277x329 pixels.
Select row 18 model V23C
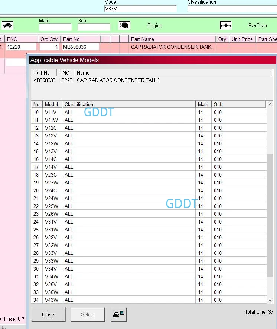tap(149, 175)
